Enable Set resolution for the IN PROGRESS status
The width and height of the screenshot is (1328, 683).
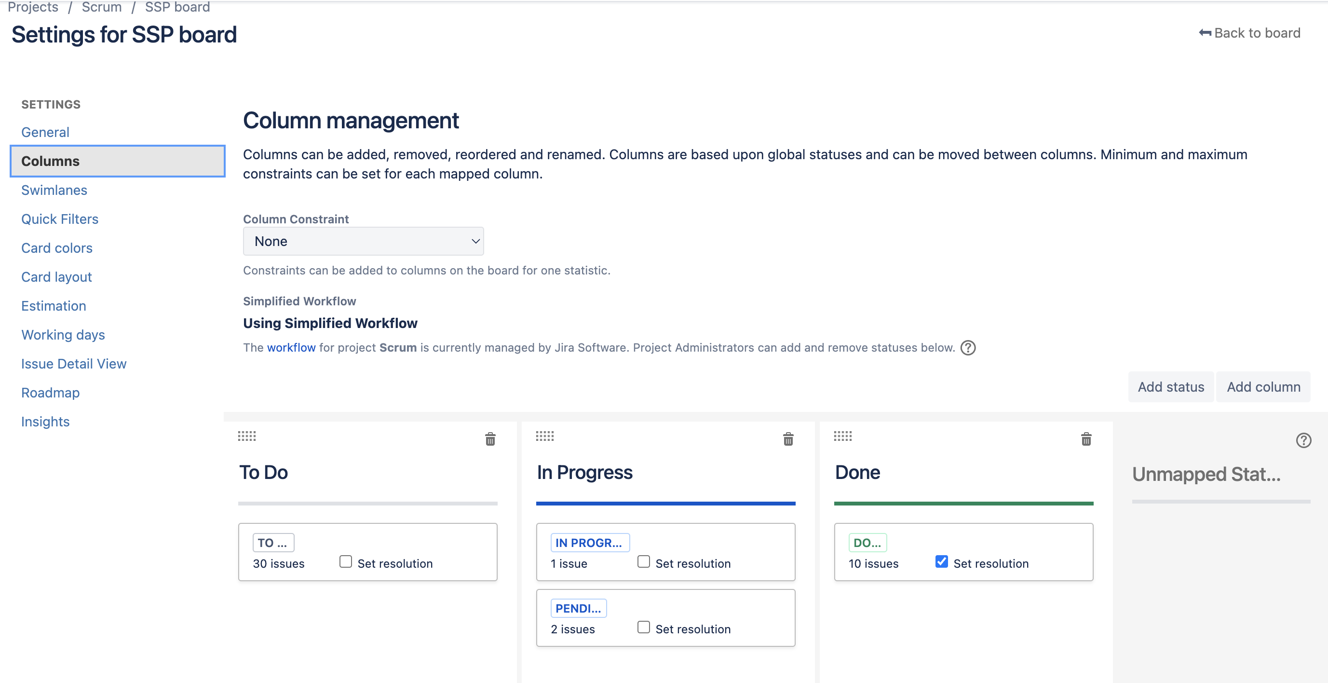point(643,561)
